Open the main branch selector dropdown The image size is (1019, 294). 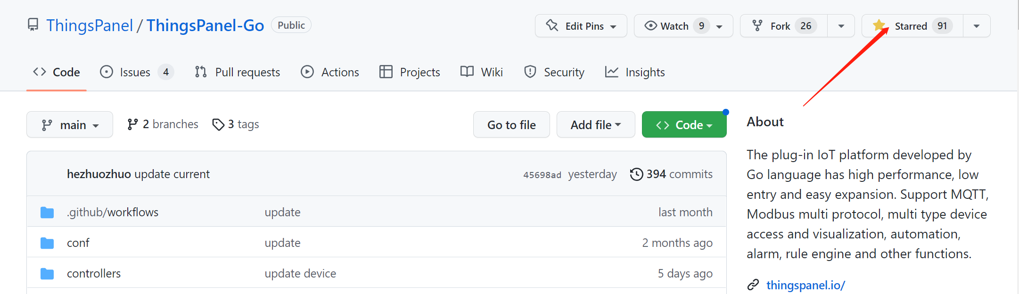(x=70, y=124)
